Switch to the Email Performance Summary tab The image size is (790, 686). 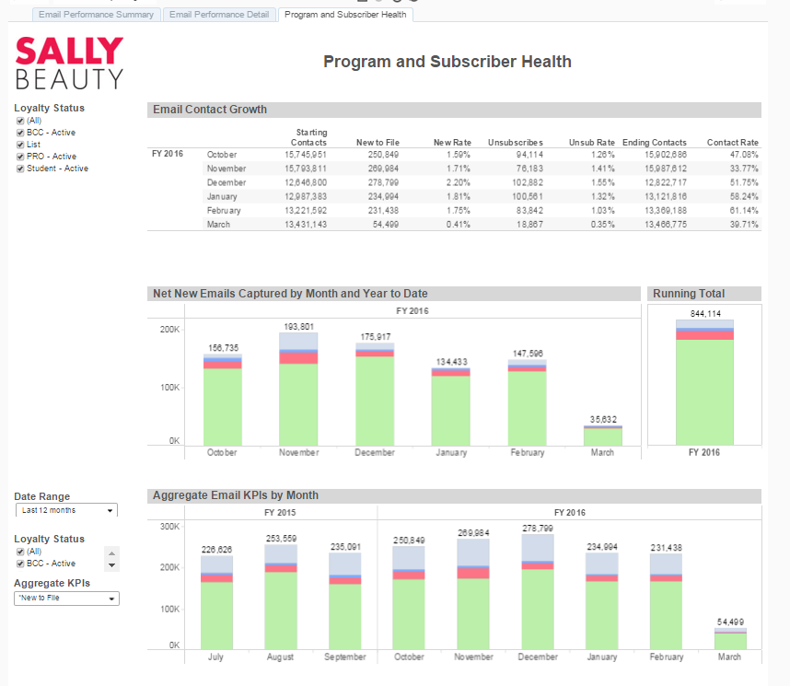96,15
